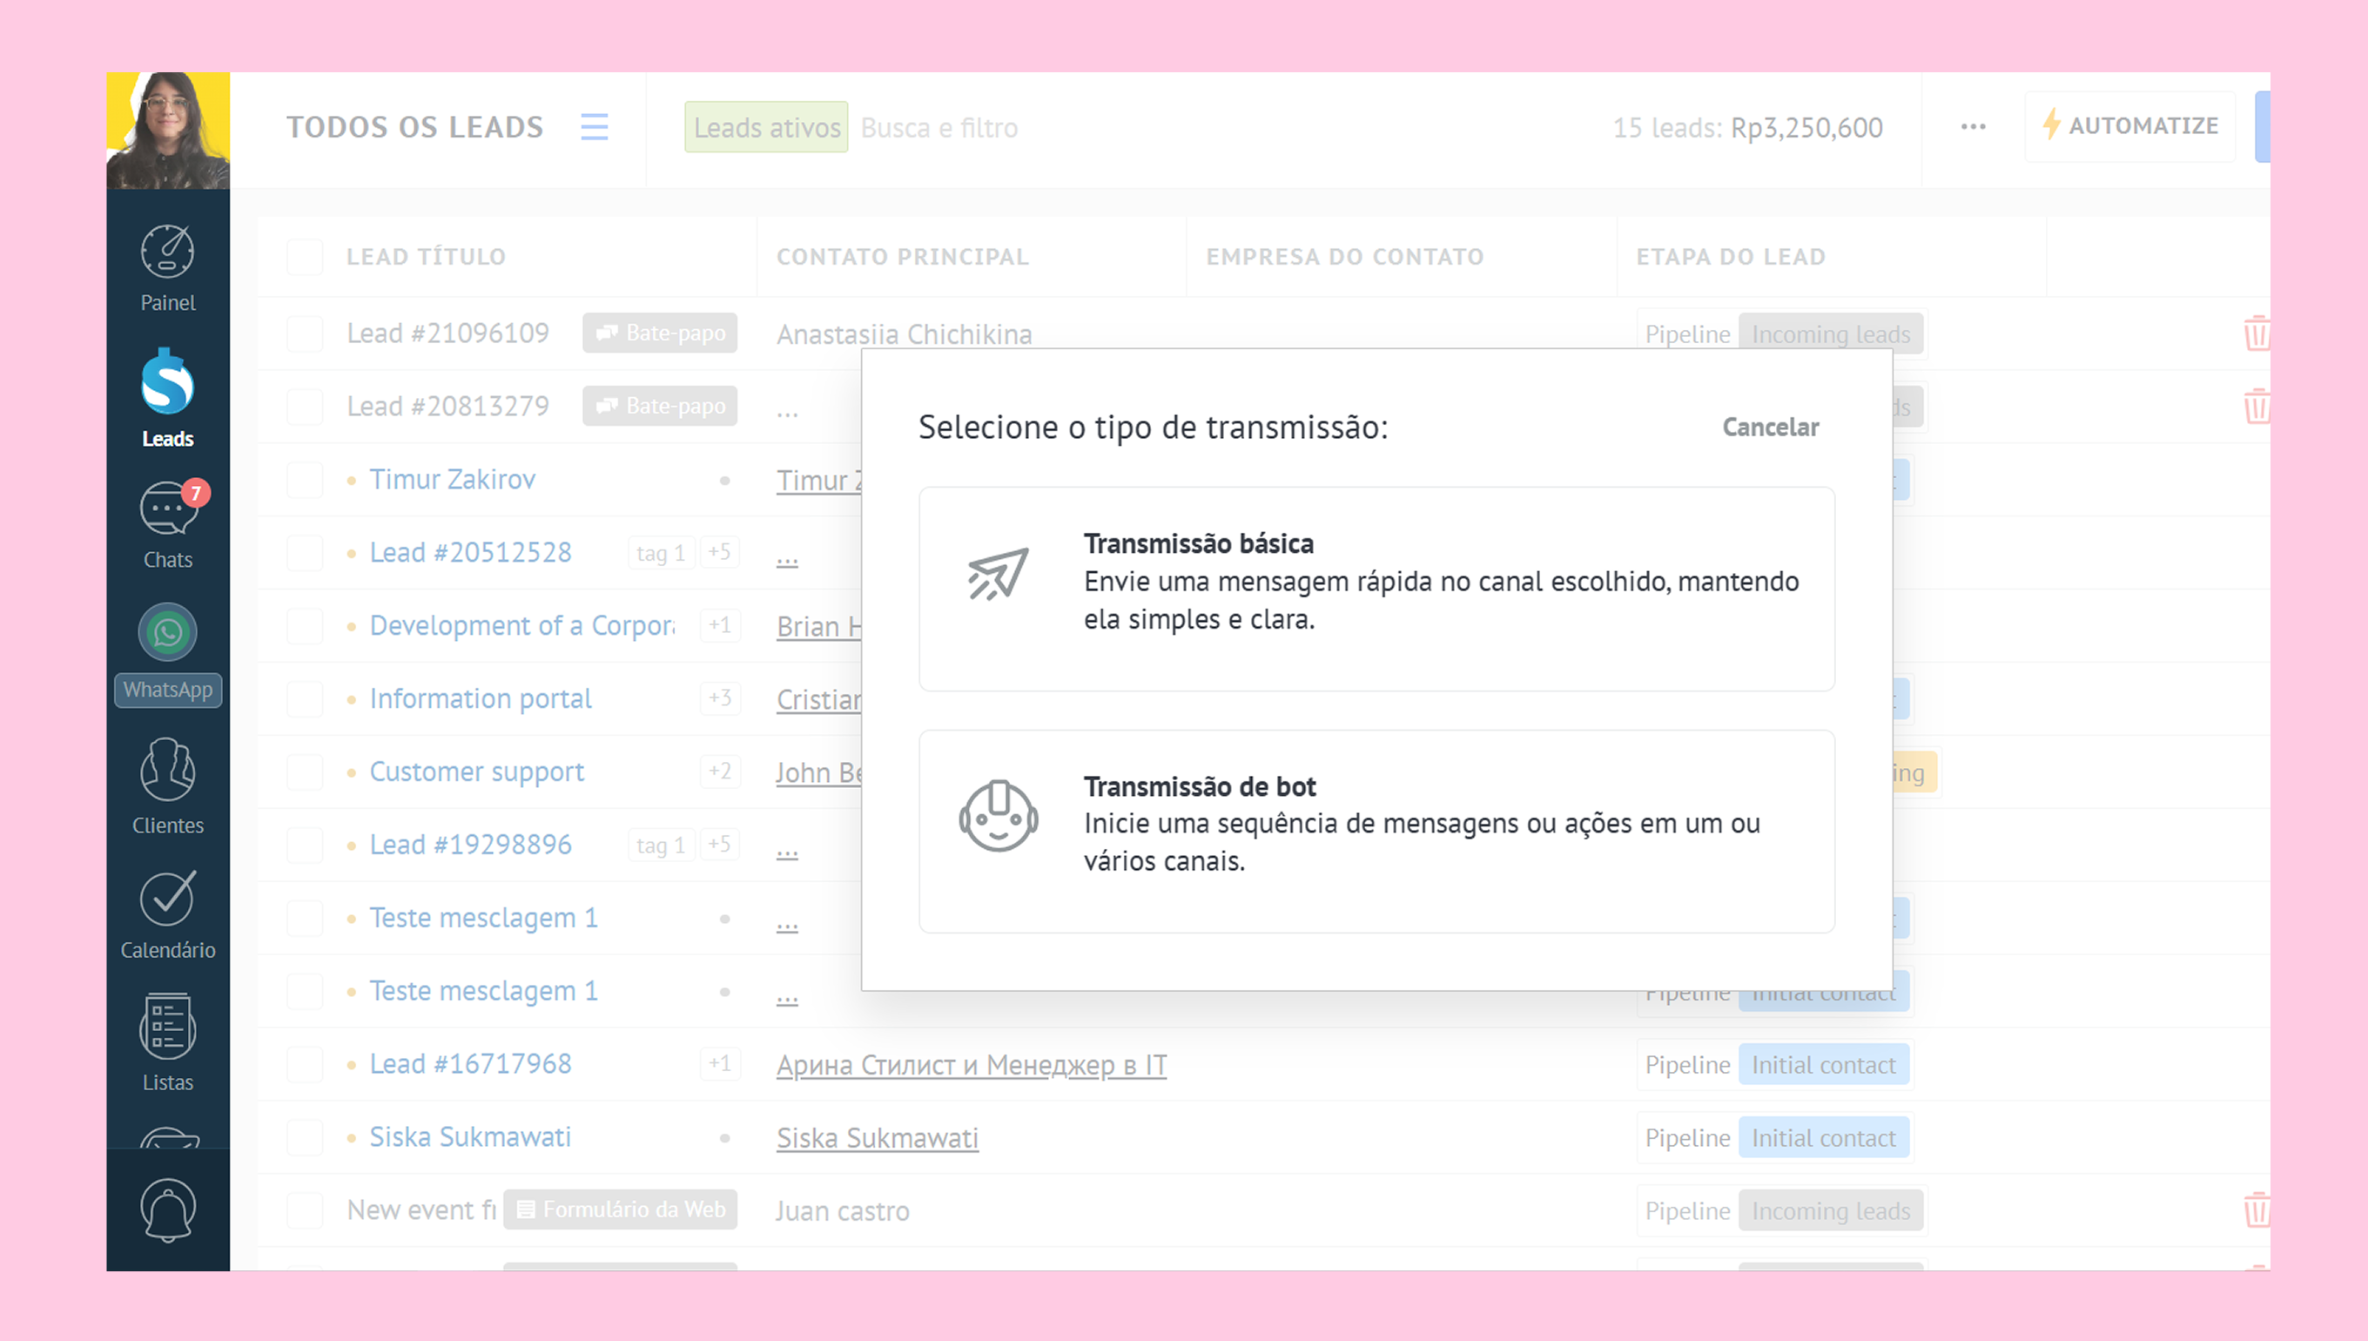Tick checkbox for Customer support lead
The height and width of the screenshot is (1341, 2368).
(x=305, y=772)
